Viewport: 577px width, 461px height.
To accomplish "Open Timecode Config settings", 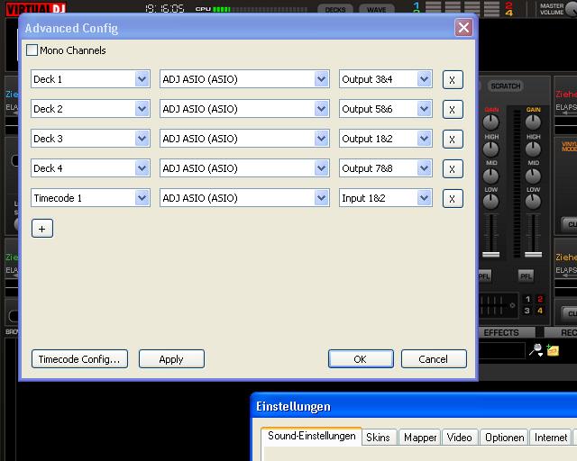I will [79, 359].
